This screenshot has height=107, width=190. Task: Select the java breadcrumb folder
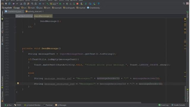39,8
